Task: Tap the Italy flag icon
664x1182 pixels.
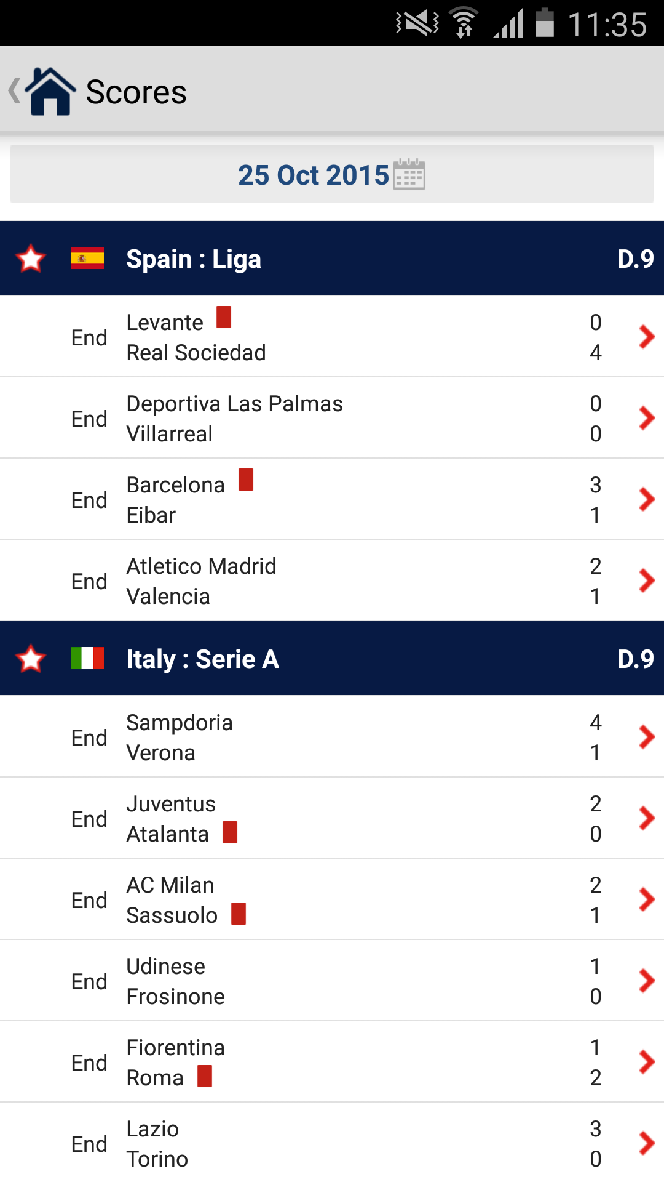Action: coord(87,658)
